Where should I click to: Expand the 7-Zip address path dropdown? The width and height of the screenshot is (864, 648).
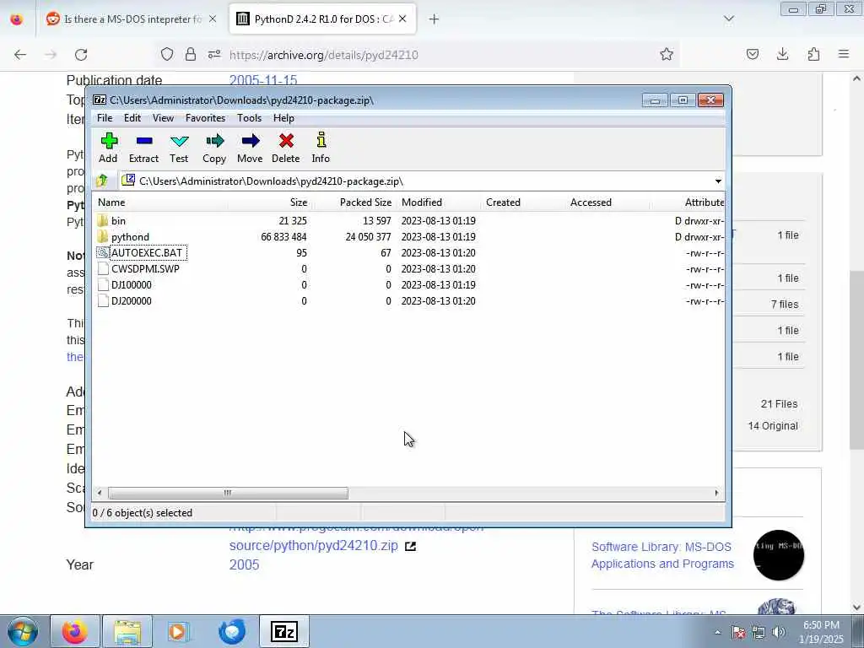coord(718,181)
